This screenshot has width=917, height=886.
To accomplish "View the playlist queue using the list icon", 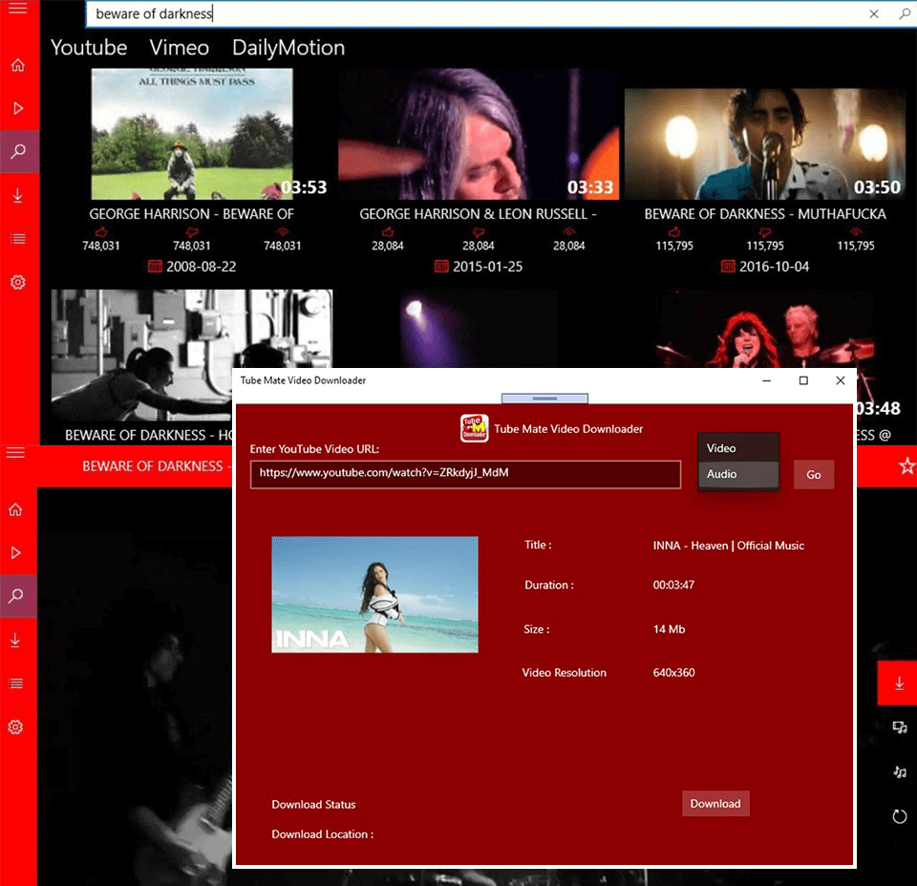I will 17,238.
